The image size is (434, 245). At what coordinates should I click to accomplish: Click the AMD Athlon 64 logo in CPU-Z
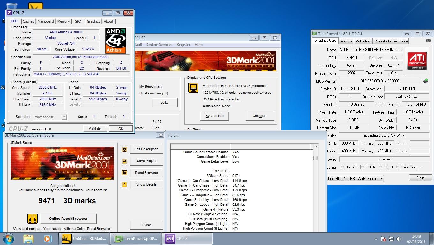point(116,41)
